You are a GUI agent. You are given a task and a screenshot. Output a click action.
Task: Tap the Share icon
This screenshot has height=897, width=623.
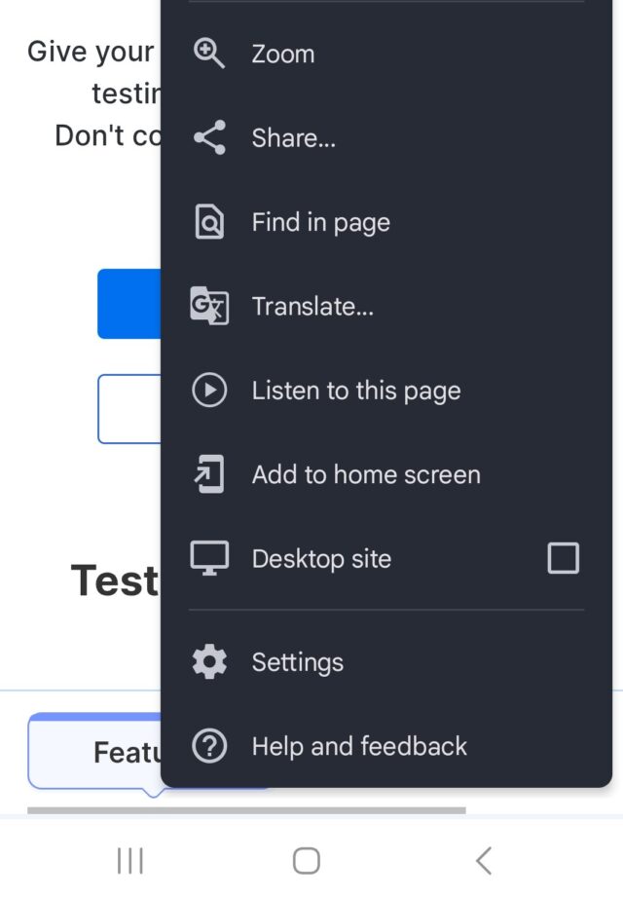(208, 137)
